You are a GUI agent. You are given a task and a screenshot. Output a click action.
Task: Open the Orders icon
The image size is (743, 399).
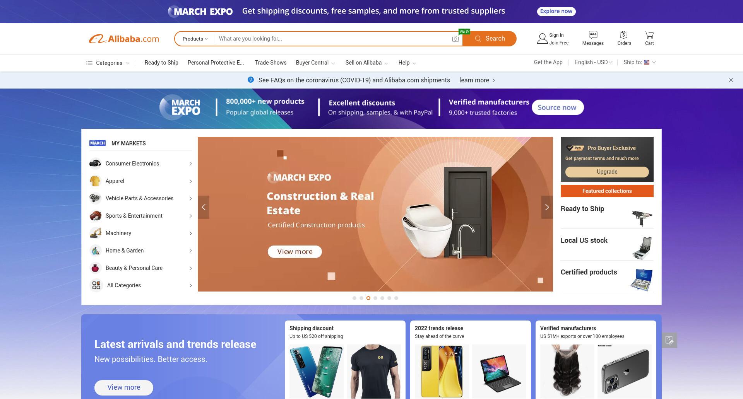(x=623, y=34)
